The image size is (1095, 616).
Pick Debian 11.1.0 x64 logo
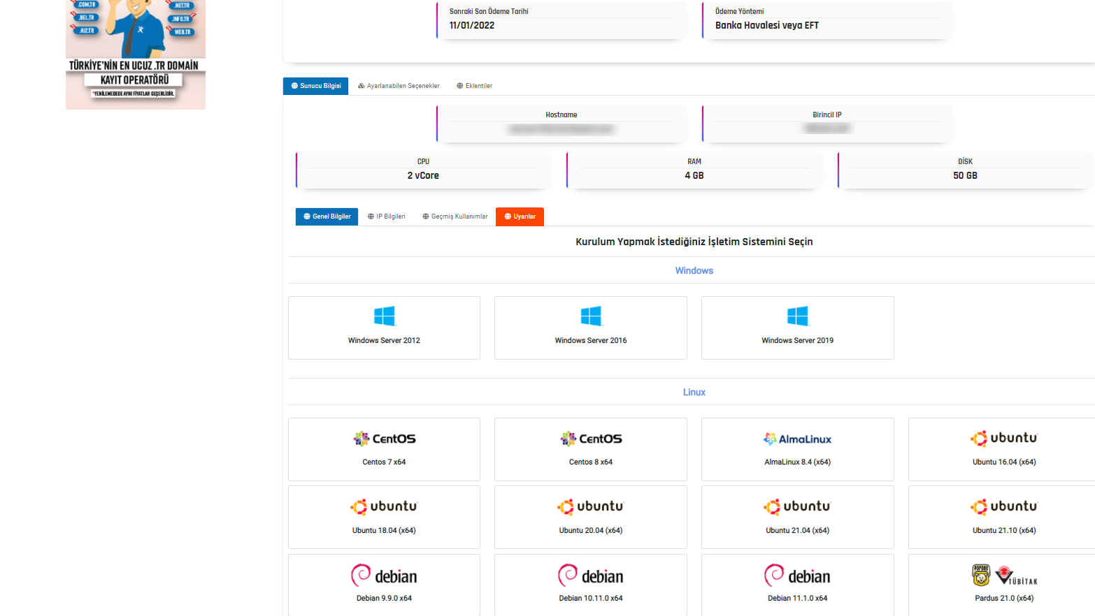coord(797,575)
